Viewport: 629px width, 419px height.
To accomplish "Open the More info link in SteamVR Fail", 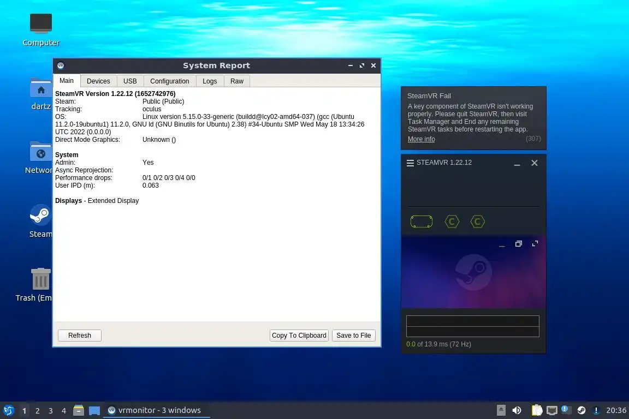I will click(x=421, y=139).
